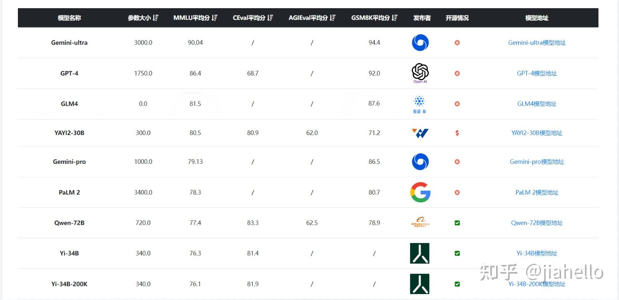Click the Qwen-72B model name cell
Image resolution: width=619 pixels, height=300 pixels.
tap(69, 223)
